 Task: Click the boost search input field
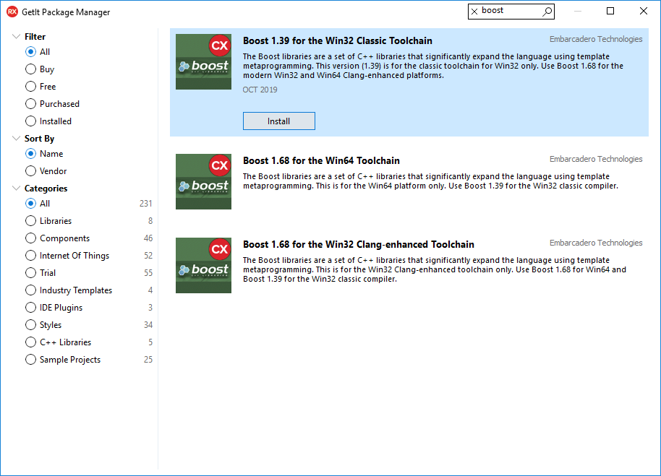tap(510, 12)
